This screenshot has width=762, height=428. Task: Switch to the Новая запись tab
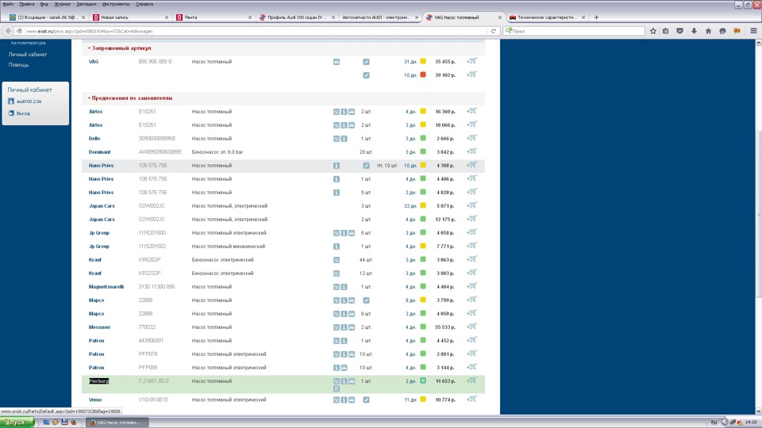tap(129, 17)
